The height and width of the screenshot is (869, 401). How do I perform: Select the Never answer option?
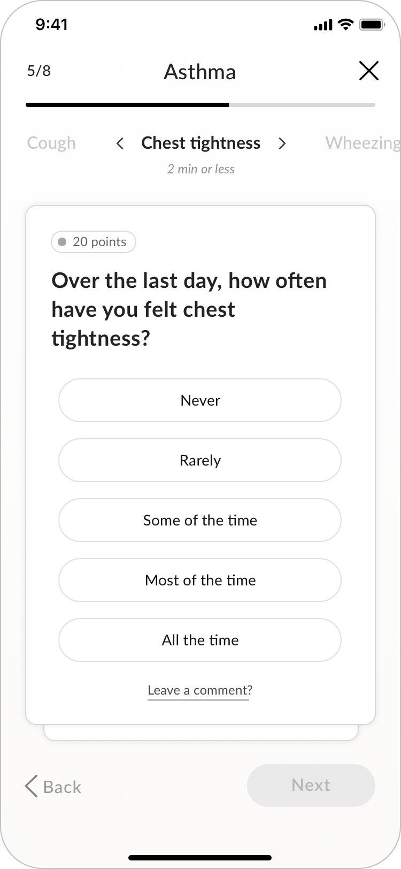click(x=200, y=400)
